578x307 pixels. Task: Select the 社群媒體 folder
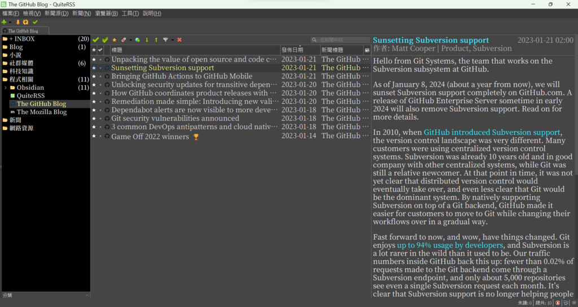pos(21,63)
